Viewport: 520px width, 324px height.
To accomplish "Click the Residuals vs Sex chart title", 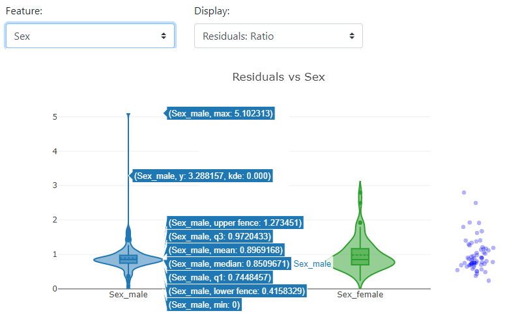I will coord(278,77).
